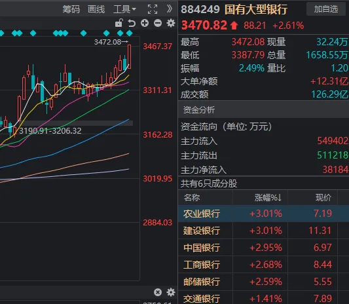Click the 名称 column header
349x304 pixels.
point(192,198)
